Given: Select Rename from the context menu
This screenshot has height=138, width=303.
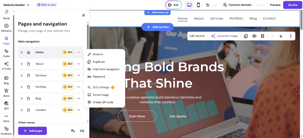Looking at the screenshot, I should 104,54.
